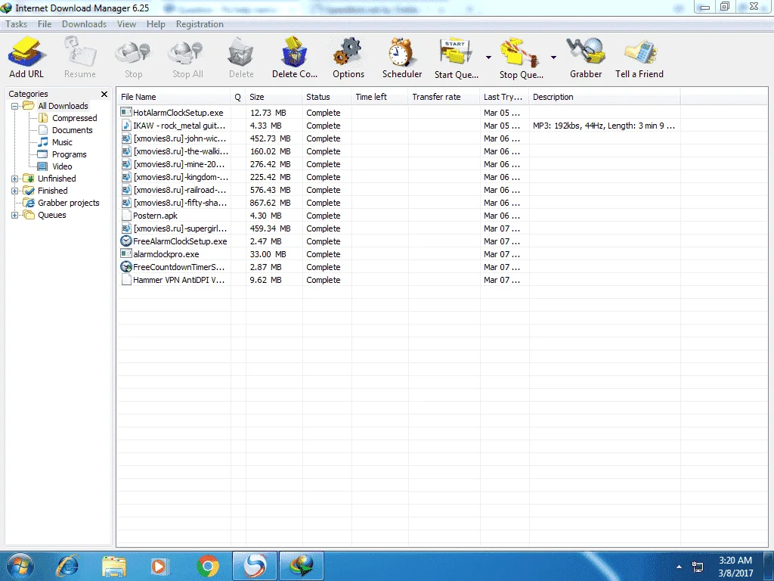Open the Windows Start button

coord(20,566)
